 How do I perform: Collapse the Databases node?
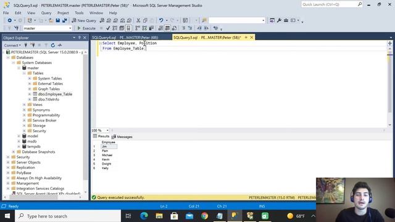click(8, 57)
